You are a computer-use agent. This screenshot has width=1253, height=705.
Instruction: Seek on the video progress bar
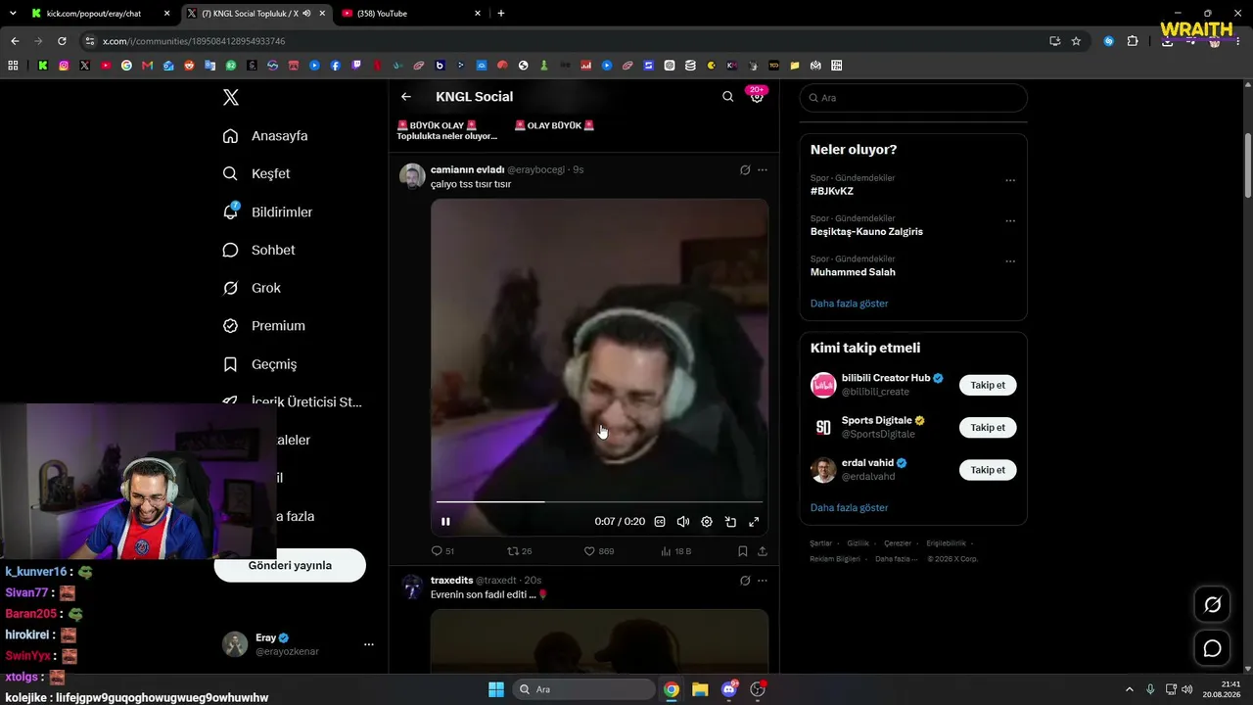(x=599, y=501)
